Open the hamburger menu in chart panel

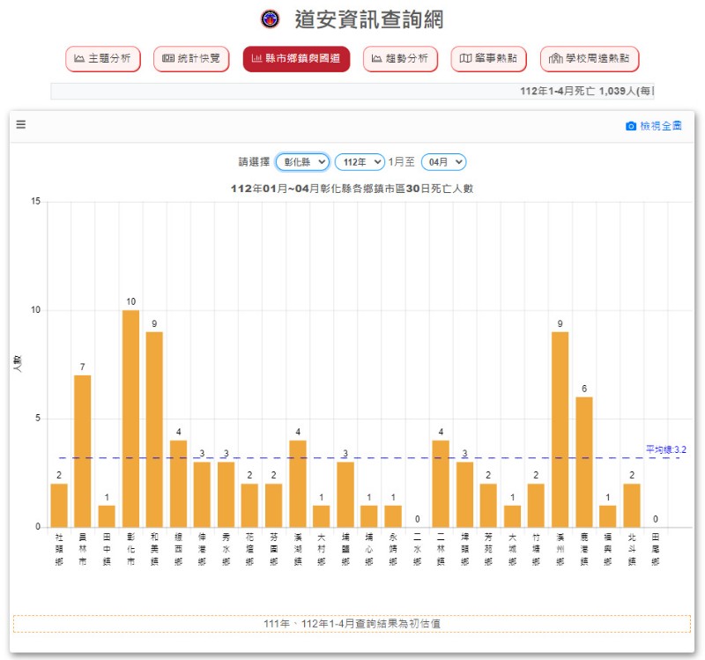[x=21, y=125]
